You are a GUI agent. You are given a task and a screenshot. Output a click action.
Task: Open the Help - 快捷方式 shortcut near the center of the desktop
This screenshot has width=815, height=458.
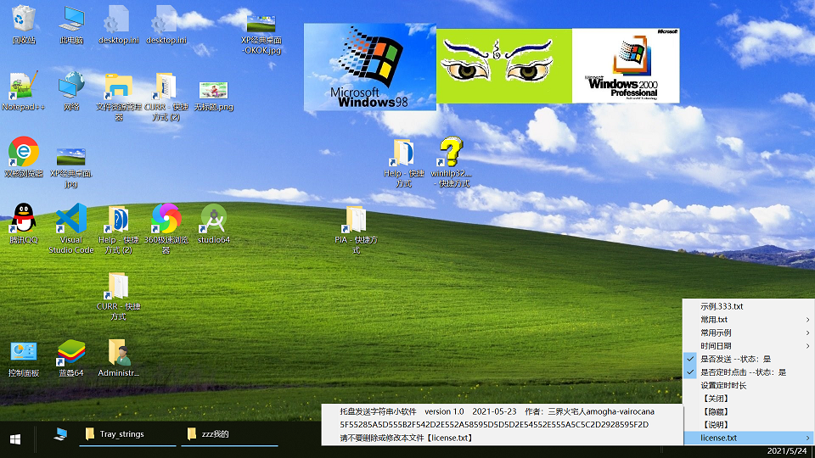point(403,163)
